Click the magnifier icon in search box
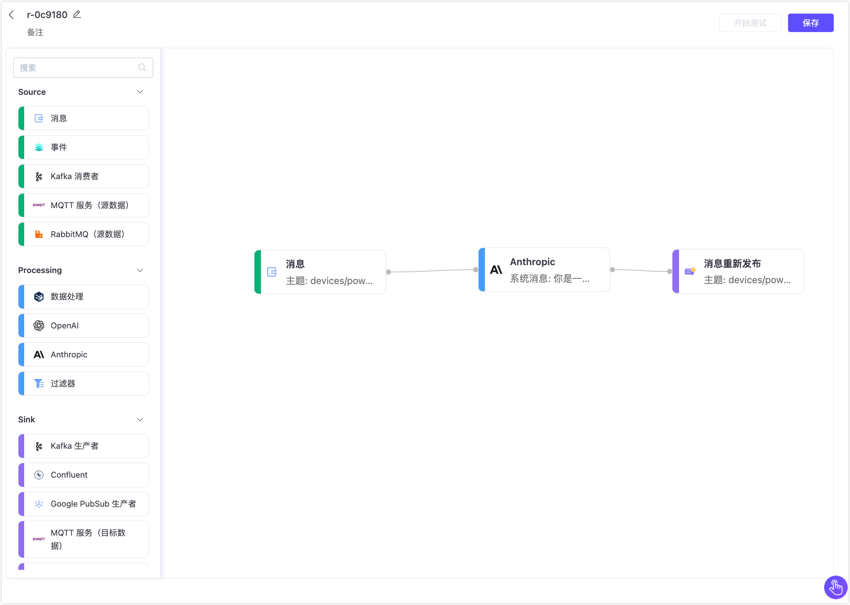This screenshot has width=850, height=605. 142,68
